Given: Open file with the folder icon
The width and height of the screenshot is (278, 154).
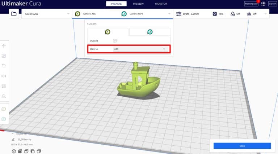Looking at the screenshot, I should pyautogui.click(x=14, y=14).
